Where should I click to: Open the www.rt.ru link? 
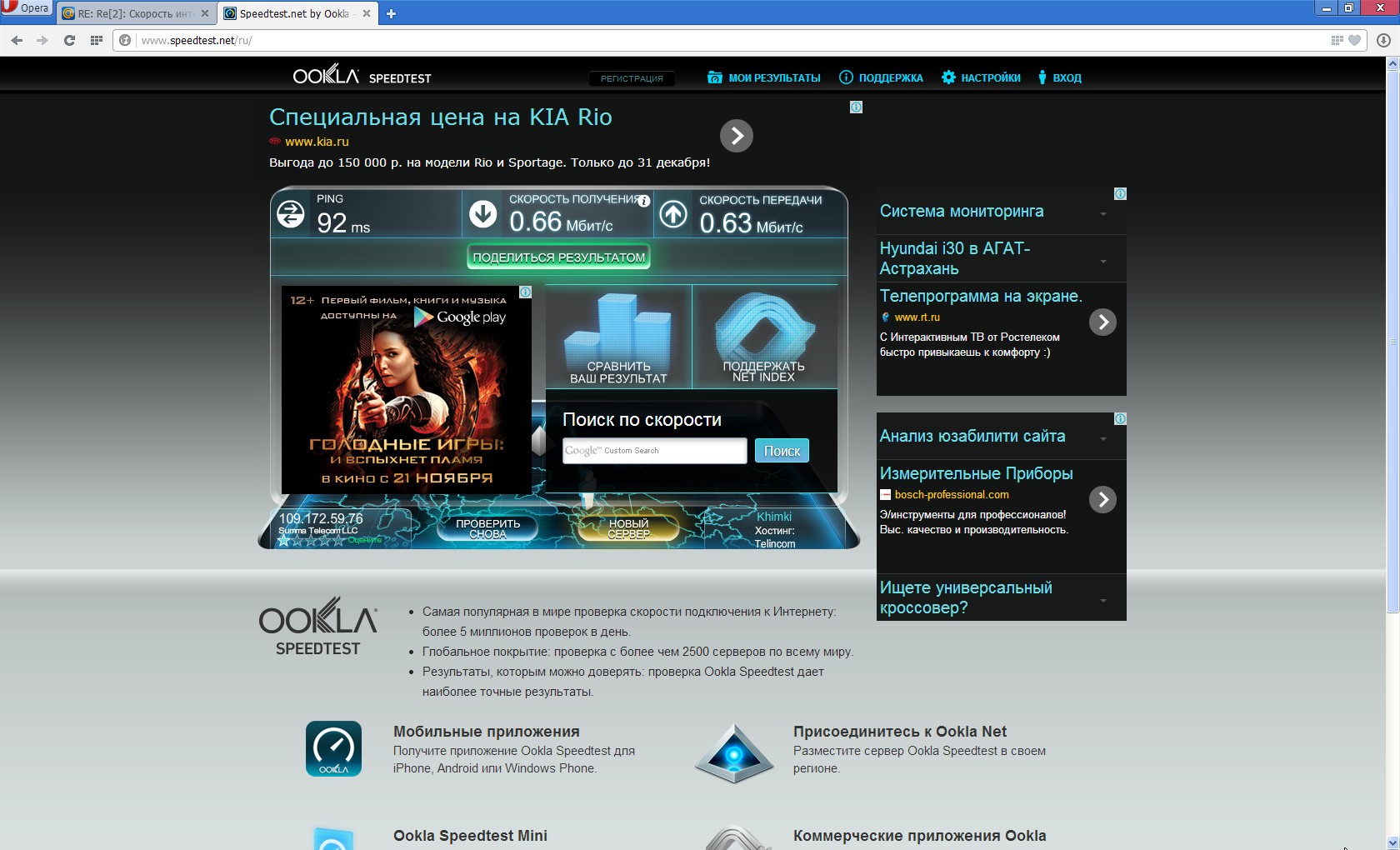[917, 317]
